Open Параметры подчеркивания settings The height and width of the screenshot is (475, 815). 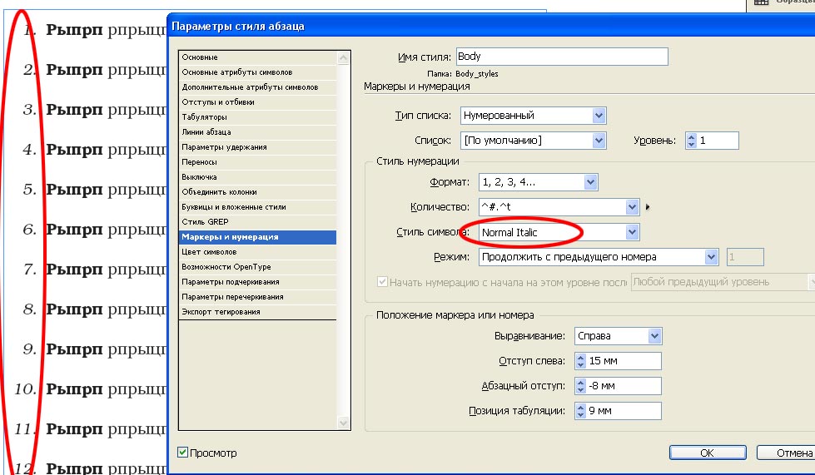point(258,282)
